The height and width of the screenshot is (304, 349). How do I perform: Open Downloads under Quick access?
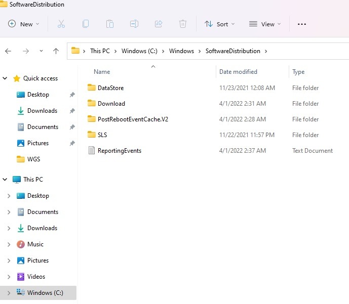pyautogui.click(x=42, y=111)
